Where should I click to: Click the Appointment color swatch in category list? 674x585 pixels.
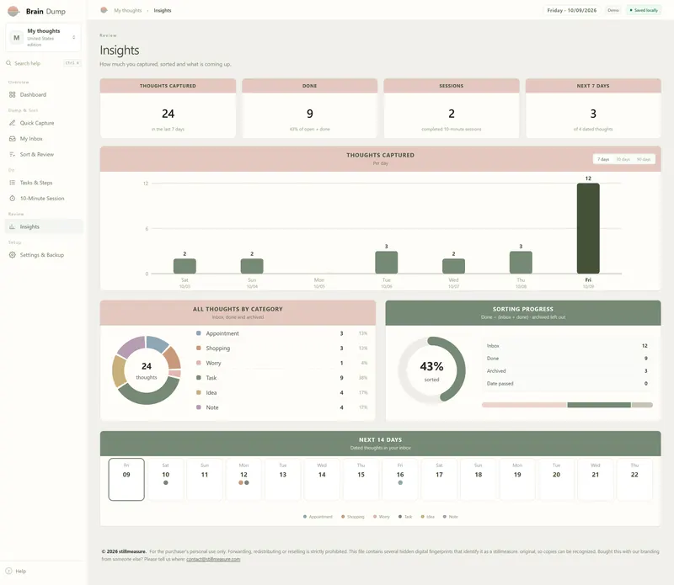pyautogui.click(x=199, y=332)
